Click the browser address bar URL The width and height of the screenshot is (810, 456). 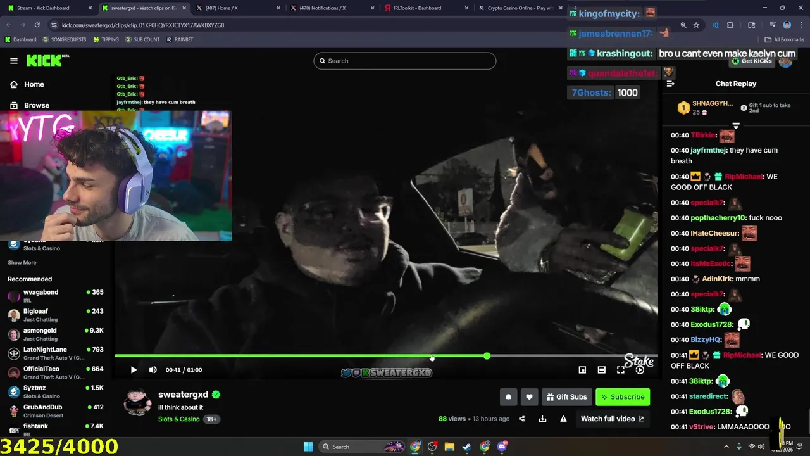pyautogui.click(x=143, y=25)
